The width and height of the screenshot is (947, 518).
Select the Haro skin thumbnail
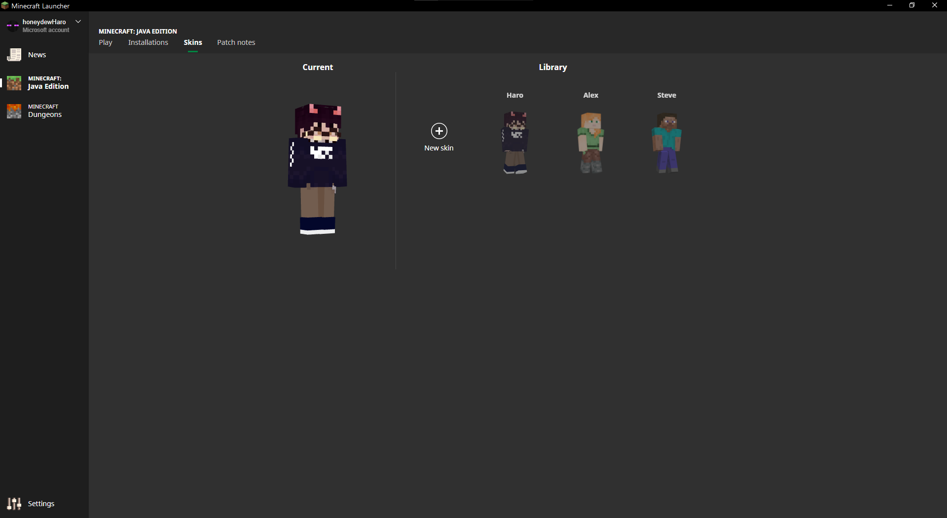pyautogui.click(x=515, y=143)
